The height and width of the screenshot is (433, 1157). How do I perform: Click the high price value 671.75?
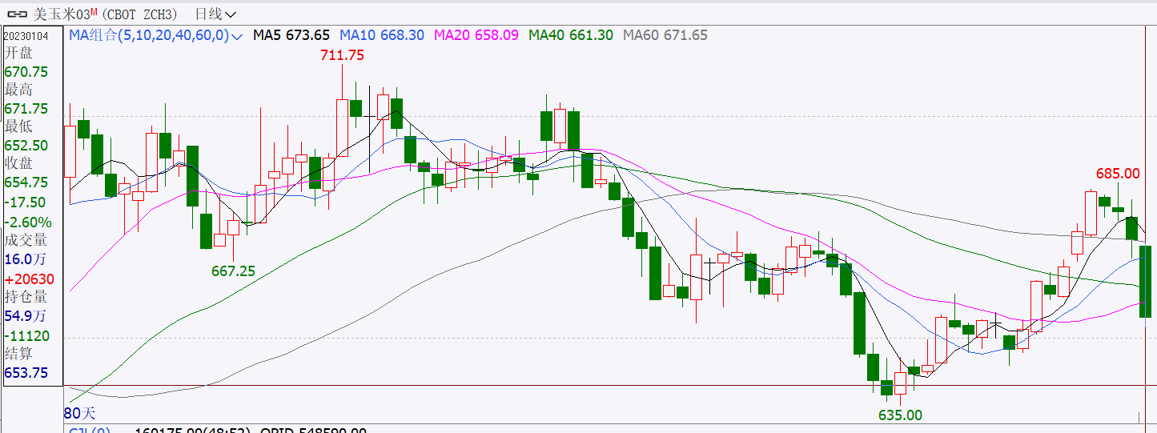point(26,108)
